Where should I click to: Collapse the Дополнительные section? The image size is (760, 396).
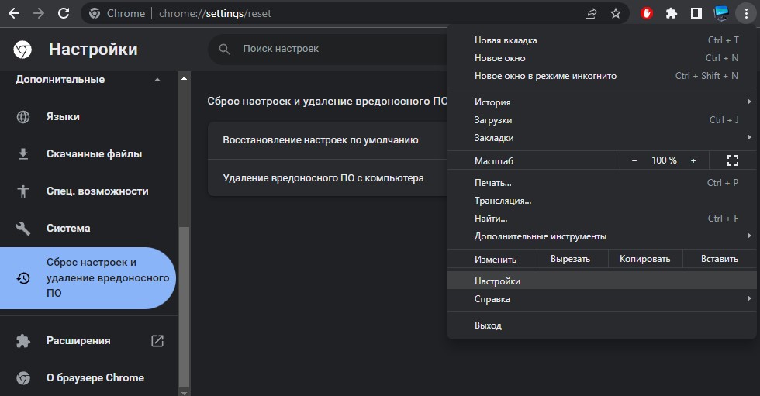click(x=157, y=79)
